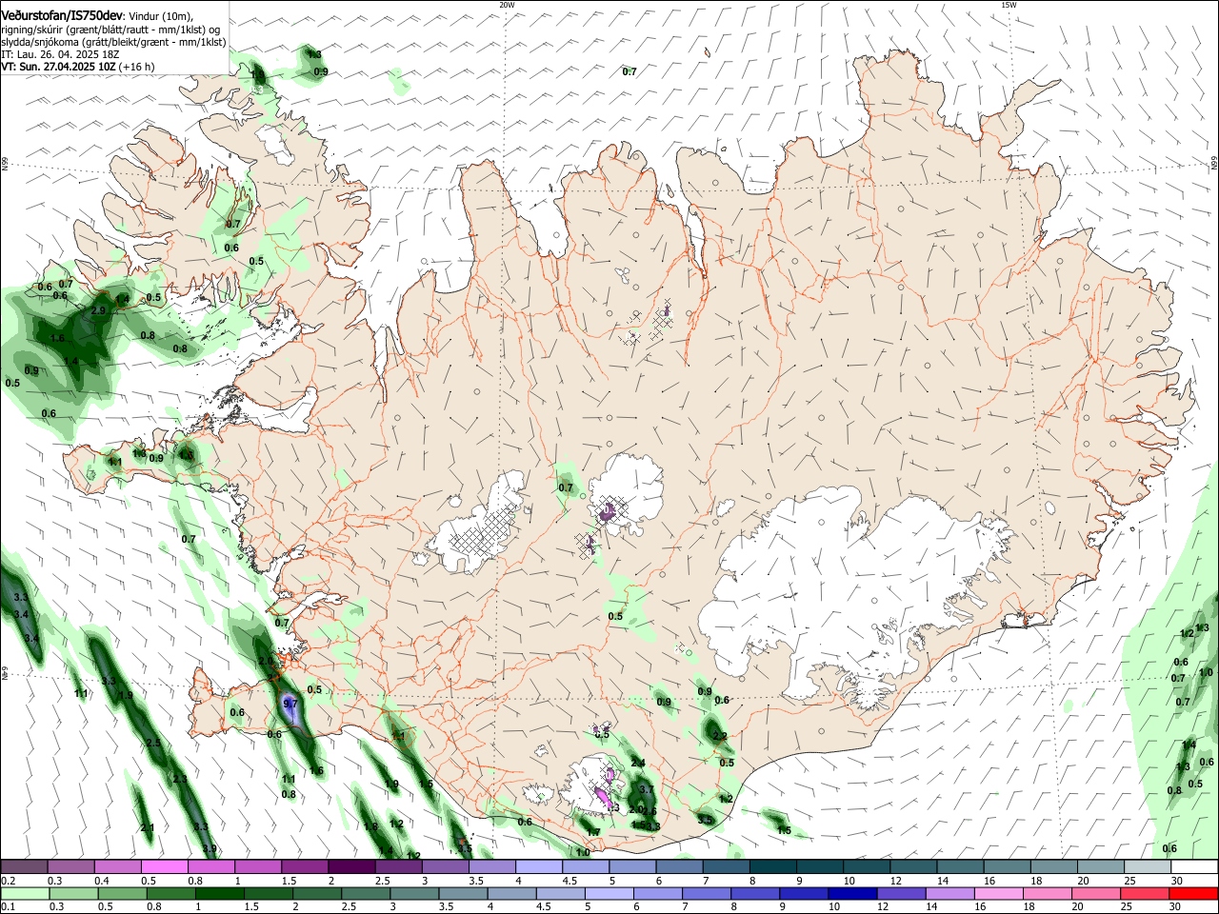
Task: Click the Veðurstofan/IS750dev map title
Action: pos(62,15)
